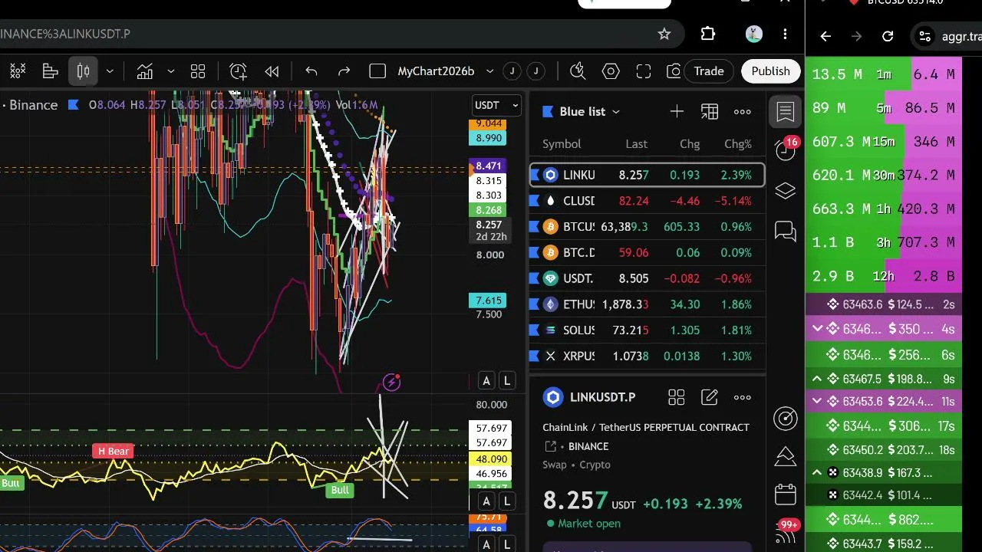
Task: View site information in aggr.trade window
Action: coord(925,36)
